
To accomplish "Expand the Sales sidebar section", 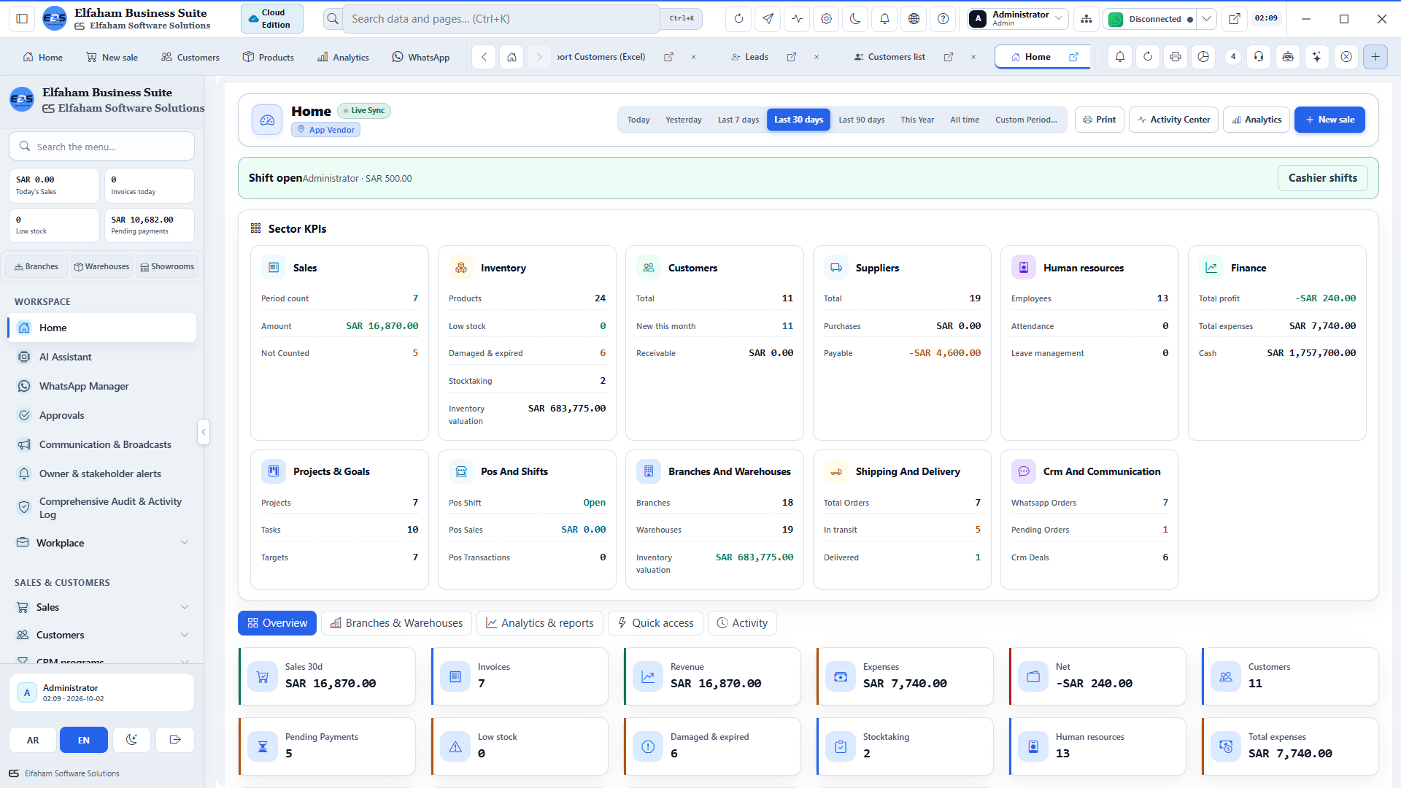I will pos(102,607).
